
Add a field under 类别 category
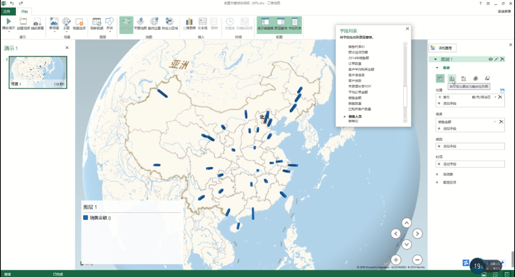point(470,146)
